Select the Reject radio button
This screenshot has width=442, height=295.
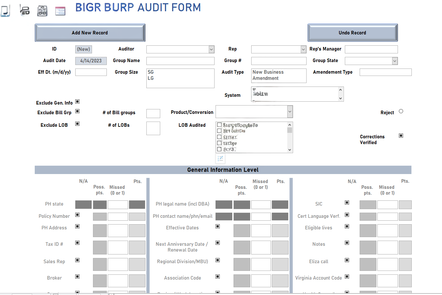pos(401,111)
